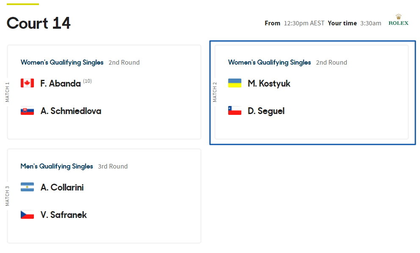The height and width of the screenshot is (253, 420).
Task: Open F. Abanda player profile
Action: (61, 84)
